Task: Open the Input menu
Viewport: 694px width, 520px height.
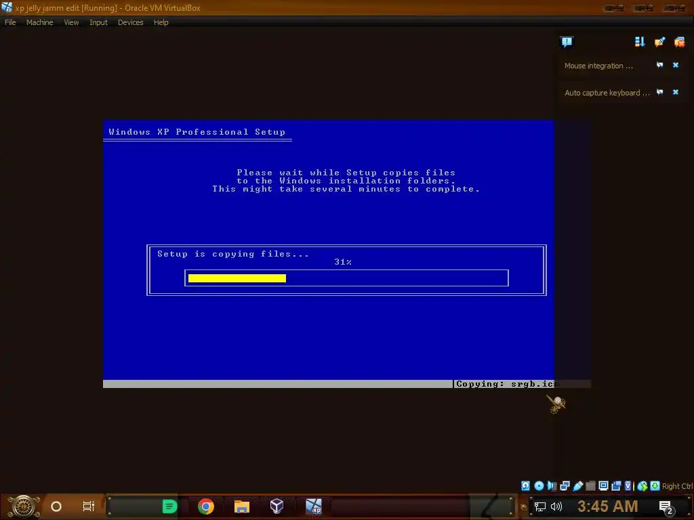Action: coord(98,22)
